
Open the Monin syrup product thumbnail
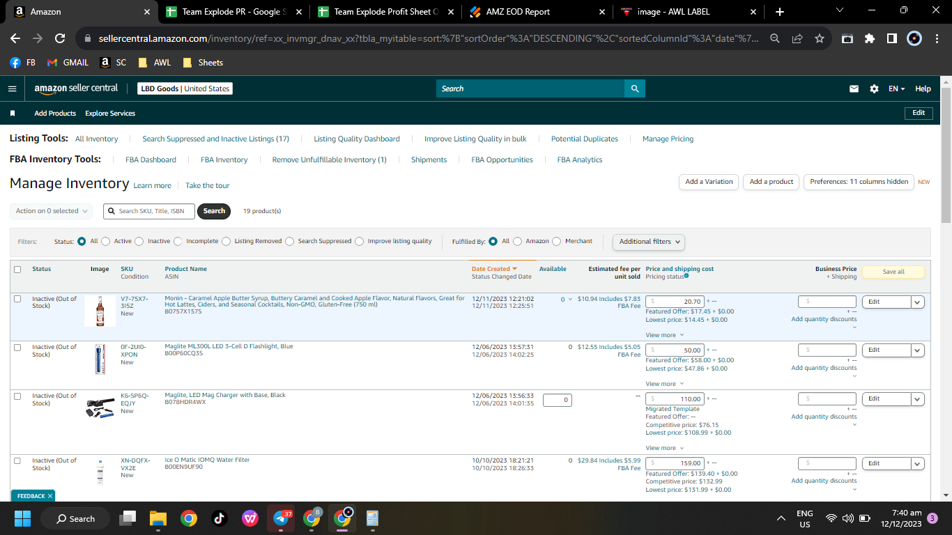click(100, 311)
